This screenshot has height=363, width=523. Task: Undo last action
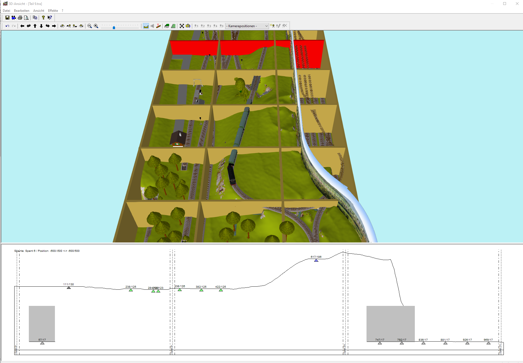7,26
